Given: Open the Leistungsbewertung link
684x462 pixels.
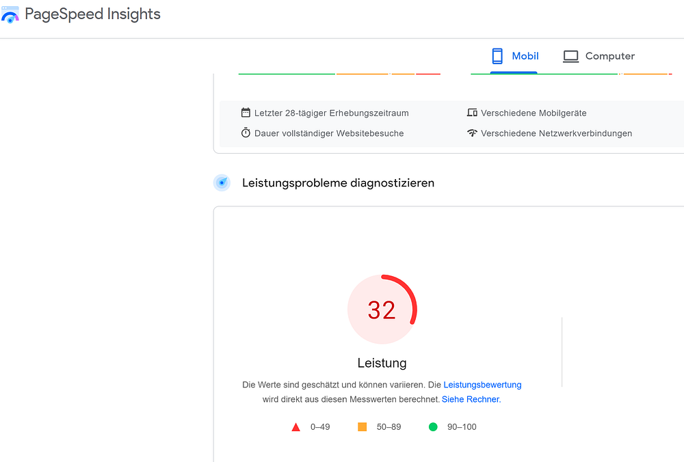Looking at the screenshot, I should point(482,385).
